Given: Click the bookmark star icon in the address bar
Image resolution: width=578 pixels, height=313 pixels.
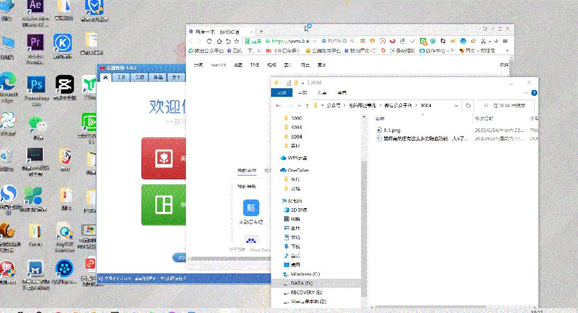Looking at the screenshot, I should [236, 41].
